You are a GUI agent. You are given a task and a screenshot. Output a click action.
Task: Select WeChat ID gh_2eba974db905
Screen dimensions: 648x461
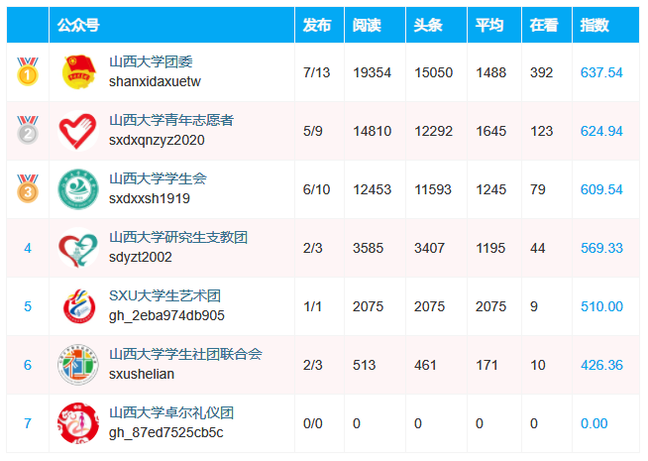pos(166,316)
